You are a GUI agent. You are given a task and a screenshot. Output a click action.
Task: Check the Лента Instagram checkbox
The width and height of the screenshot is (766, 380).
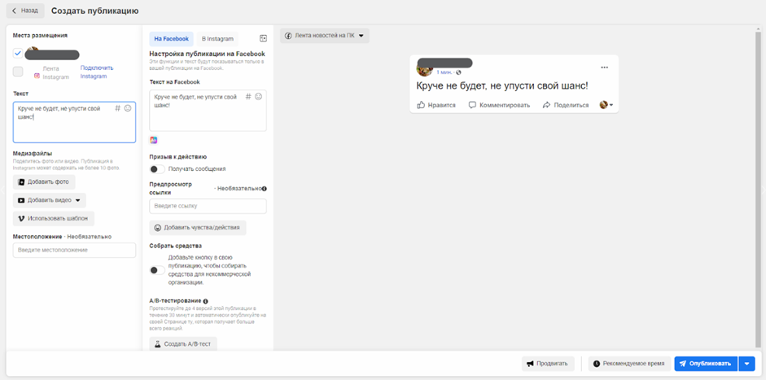coord(18,72)
